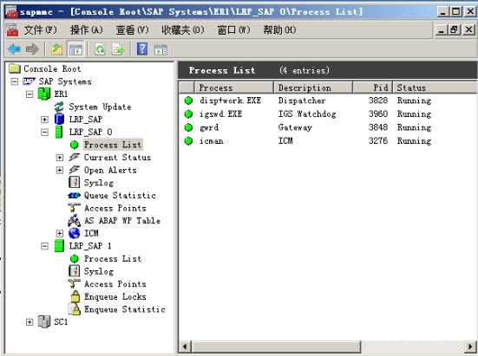The width and height of the screenshot is (478, 356).
Task: Click the sapmmc icon in menu bar
Action: point(12,29)
